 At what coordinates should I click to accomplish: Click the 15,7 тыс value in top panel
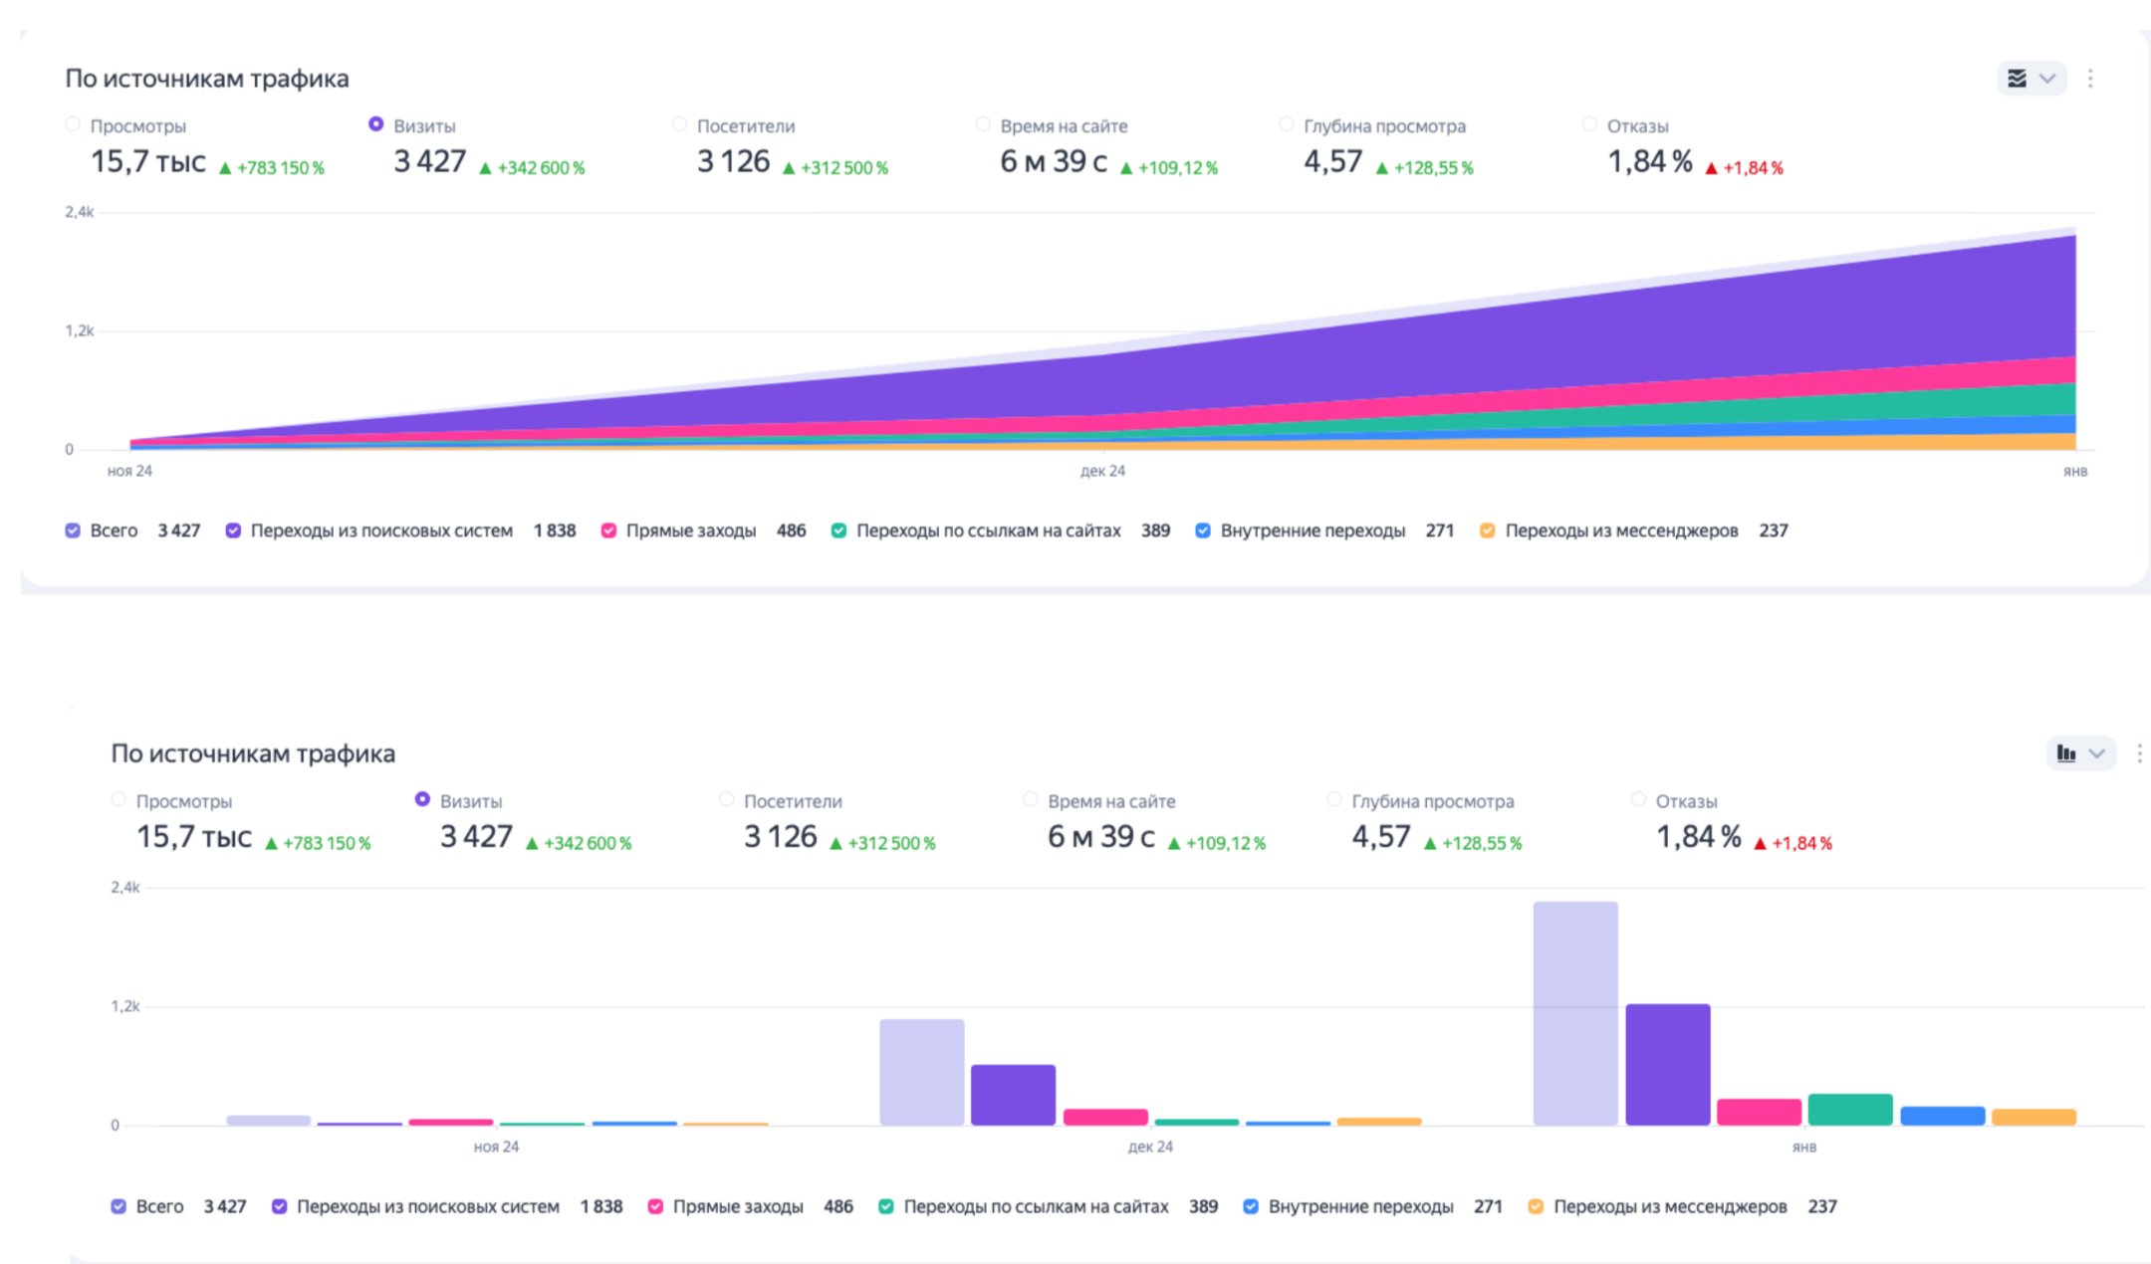click(x=148, y=161)
